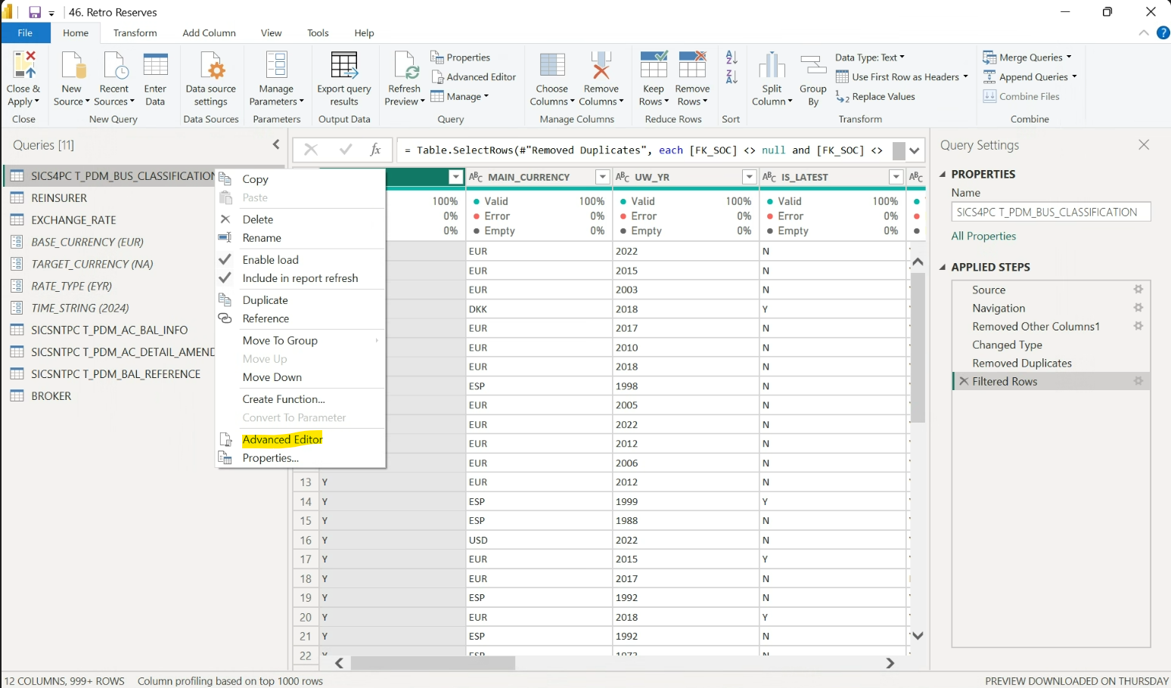Open the UW_YR column filter dropdown
The height and width of the screenshot is (688, 1171).
click(x=749, y=177)
